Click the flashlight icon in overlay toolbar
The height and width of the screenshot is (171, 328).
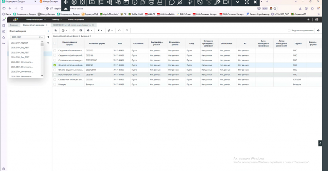pos(217,2)
